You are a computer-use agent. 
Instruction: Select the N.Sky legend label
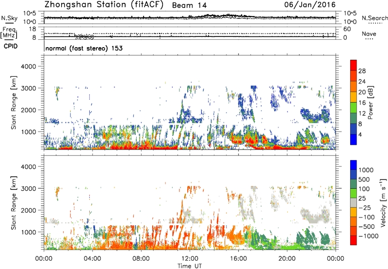[x=9, y=18]
